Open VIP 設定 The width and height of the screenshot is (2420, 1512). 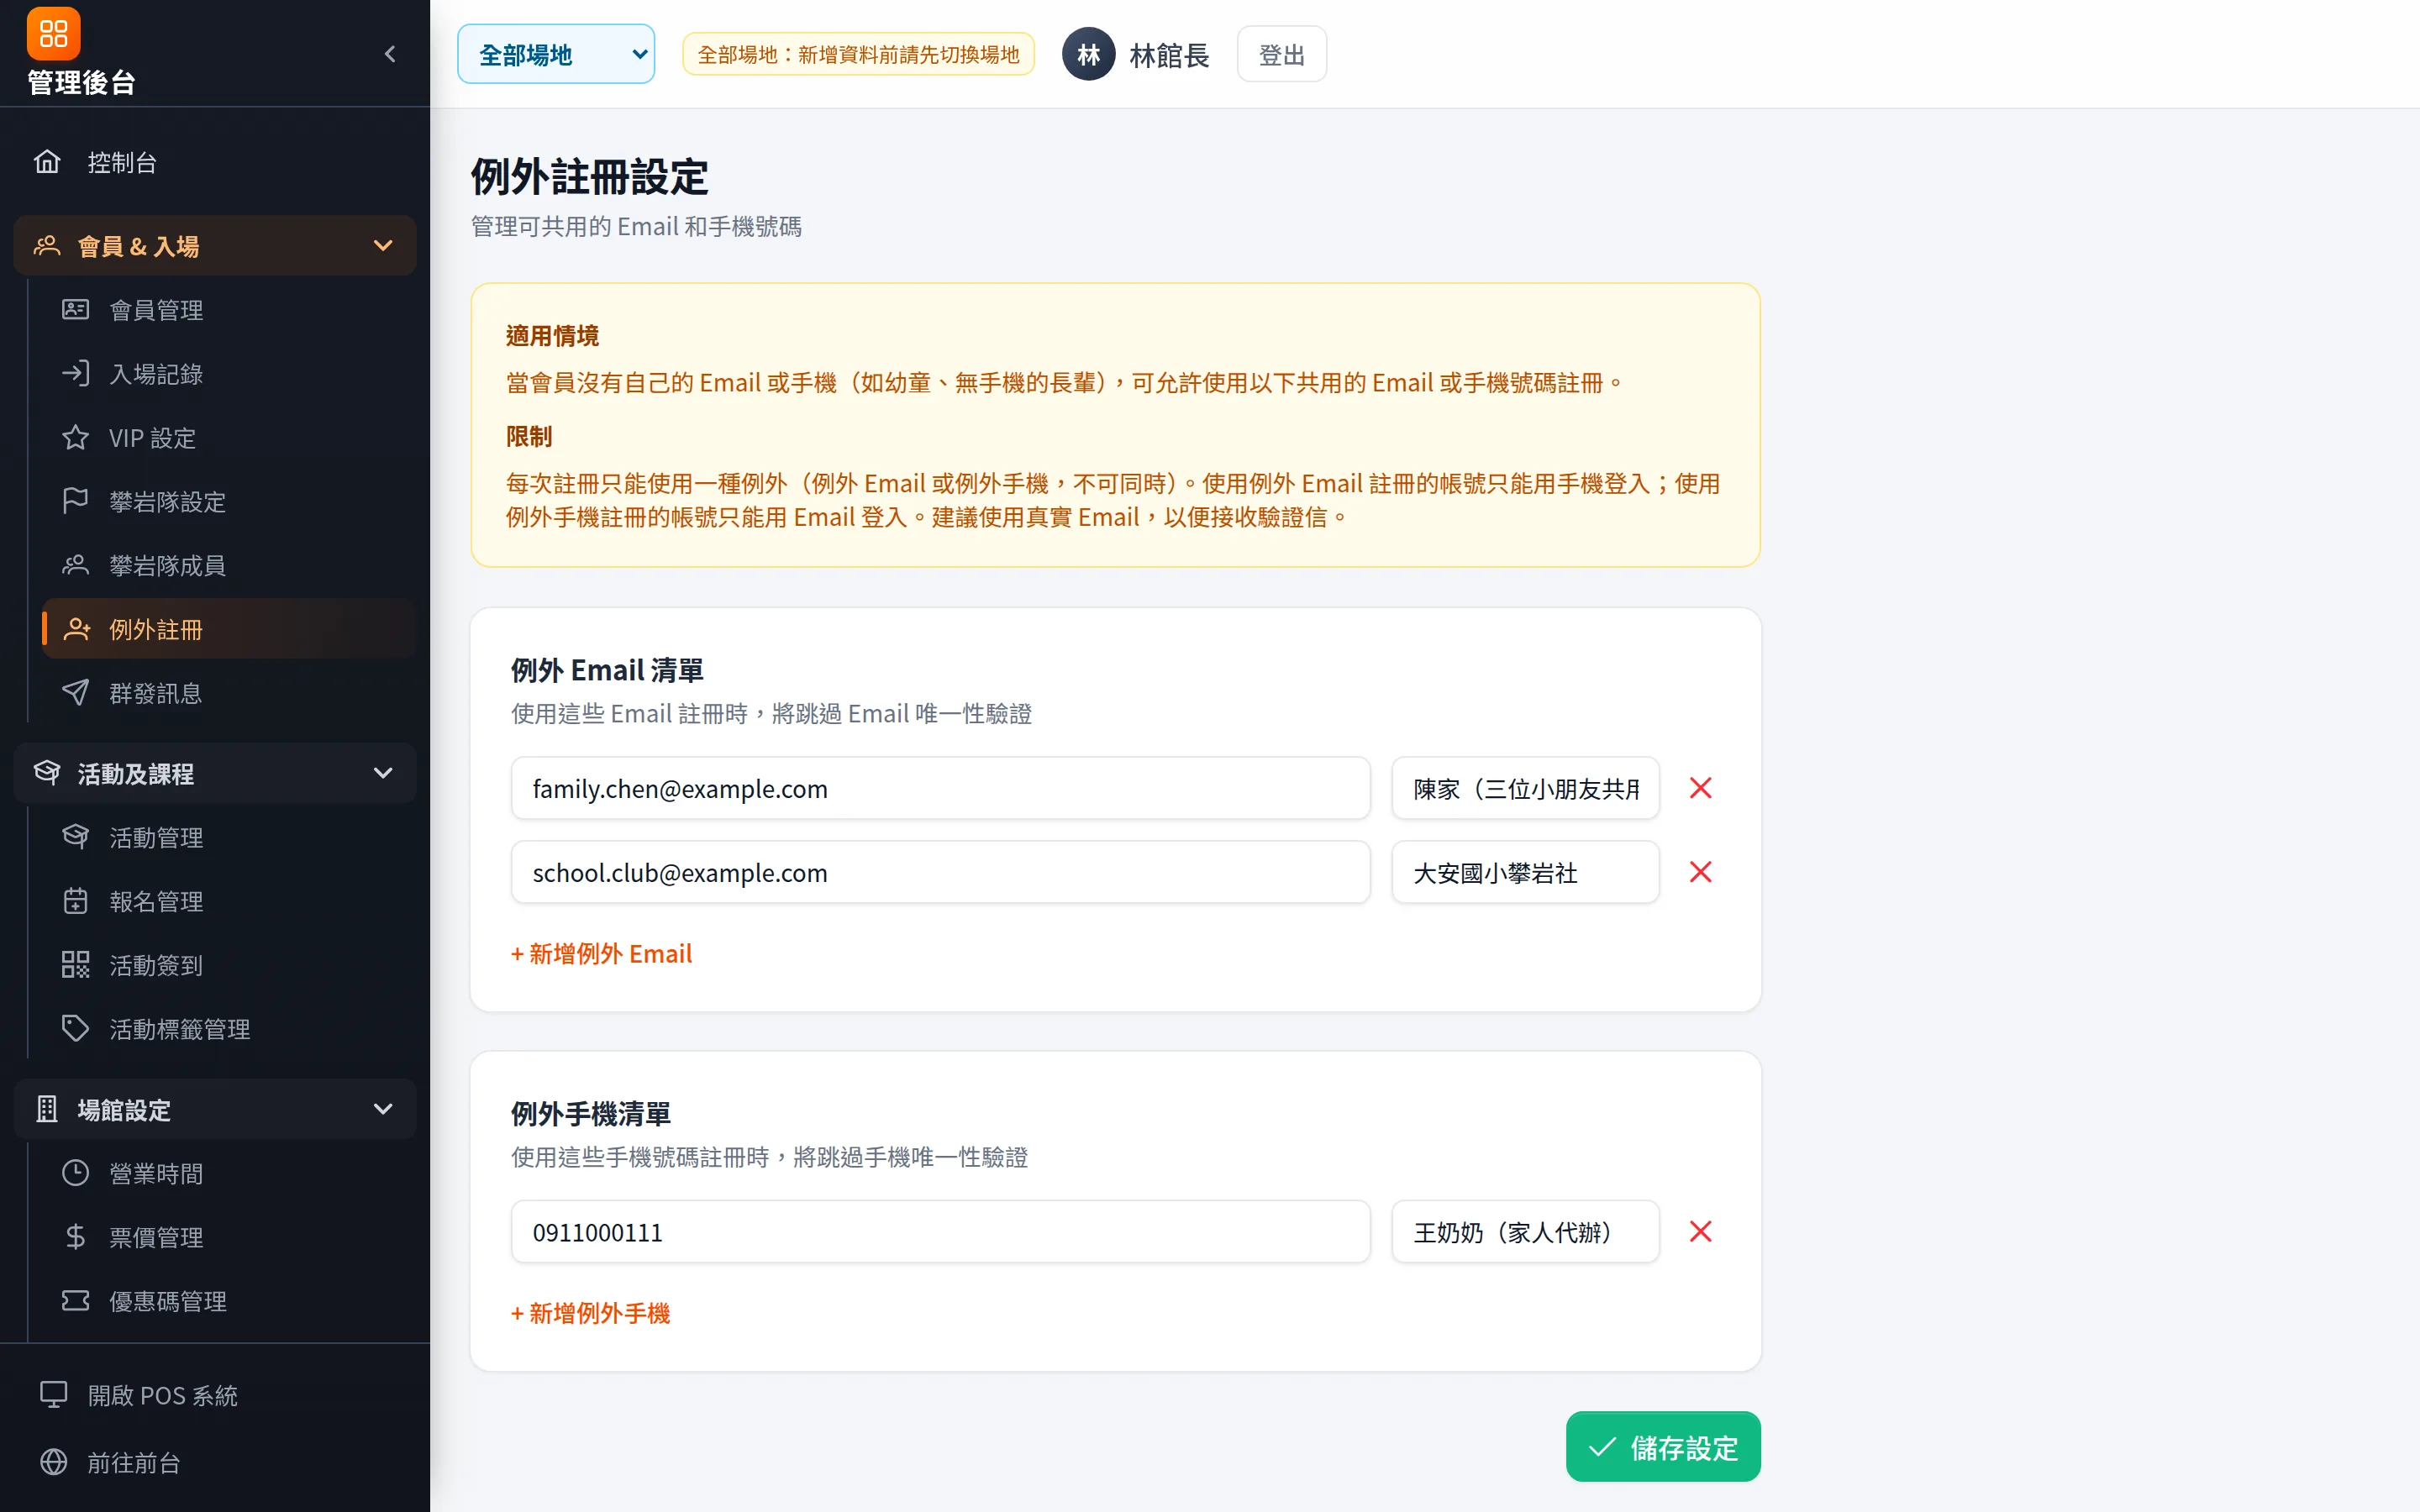(228, 438)
